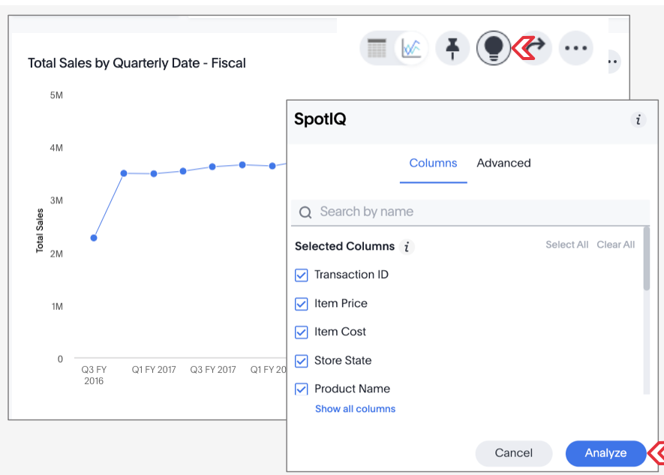Switch to table view icon

tap(377, 49)
